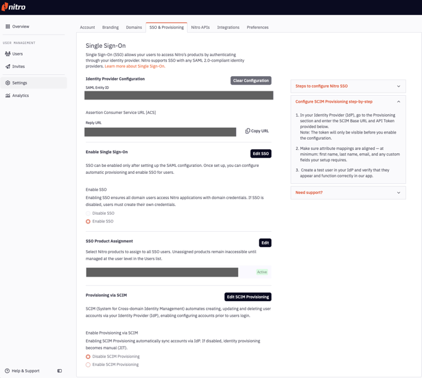Image resolution: width=422 pixels, height=378 pixels.
Task: Collapse sidebar using panel toggle icon
Action: 59,370
